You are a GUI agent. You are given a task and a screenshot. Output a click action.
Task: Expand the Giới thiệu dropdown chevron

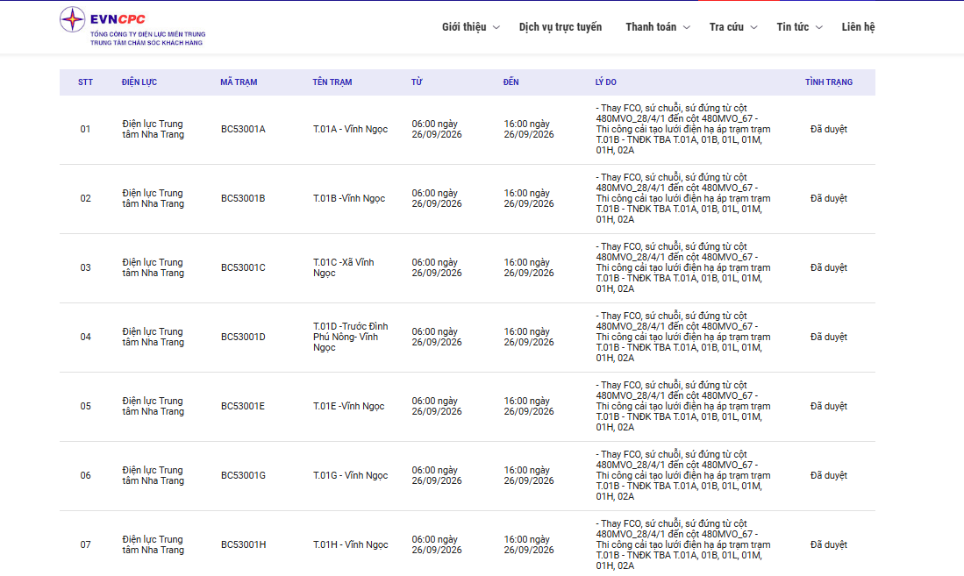(496, 28)
